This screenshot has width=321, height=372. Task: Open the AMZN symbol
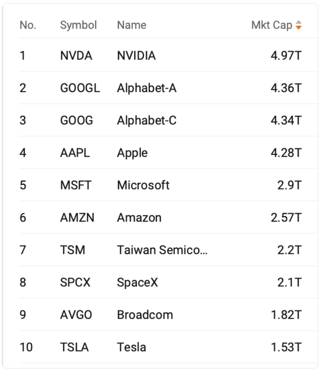coord(77,218)
